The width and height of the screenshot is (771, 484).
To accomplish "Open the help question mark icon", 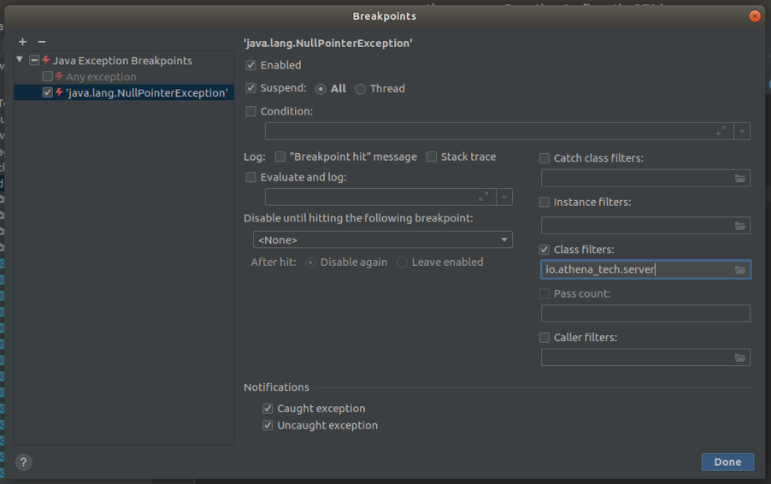I will 24,462.
